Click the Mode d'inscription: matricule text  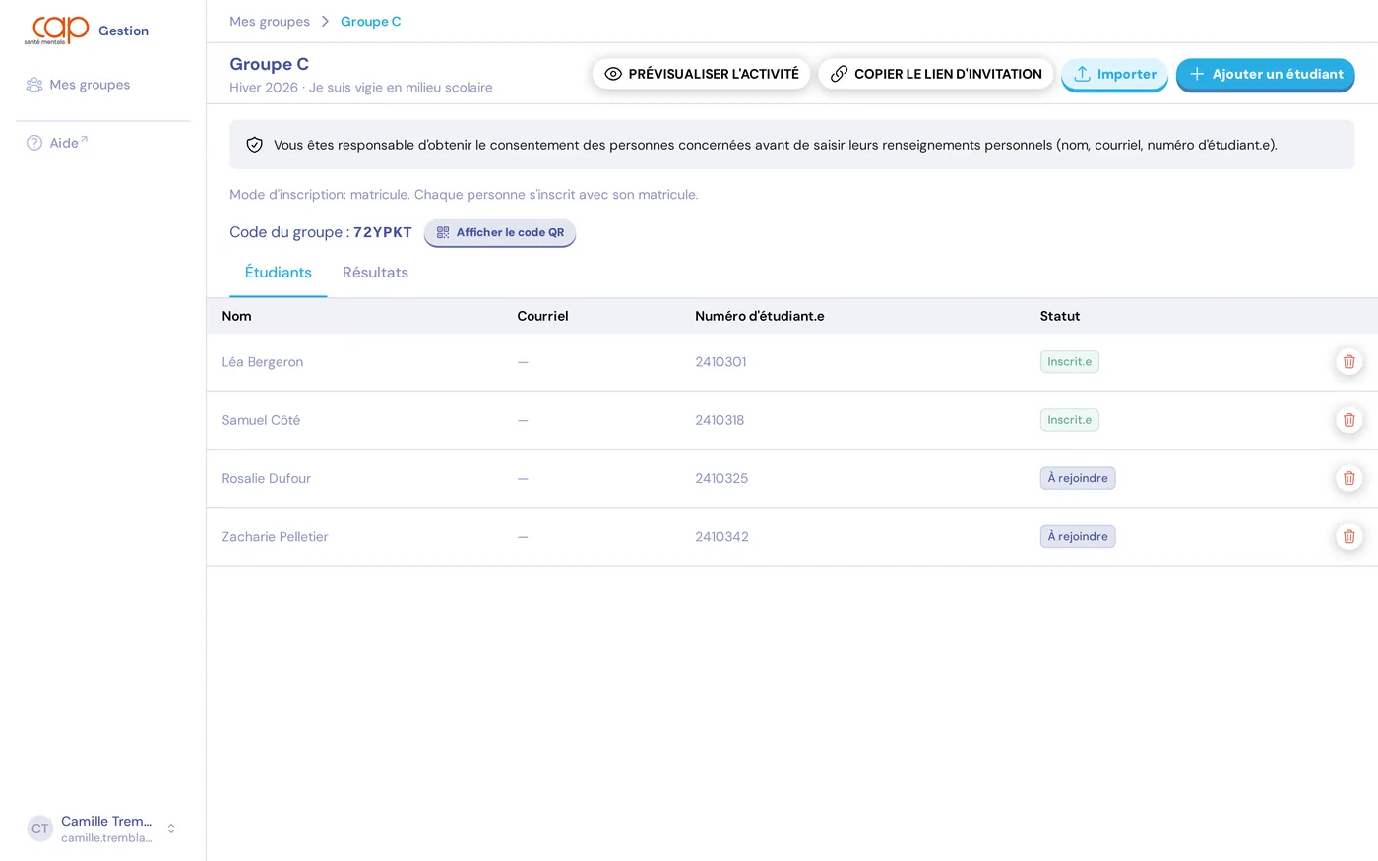tap(464, 195)
